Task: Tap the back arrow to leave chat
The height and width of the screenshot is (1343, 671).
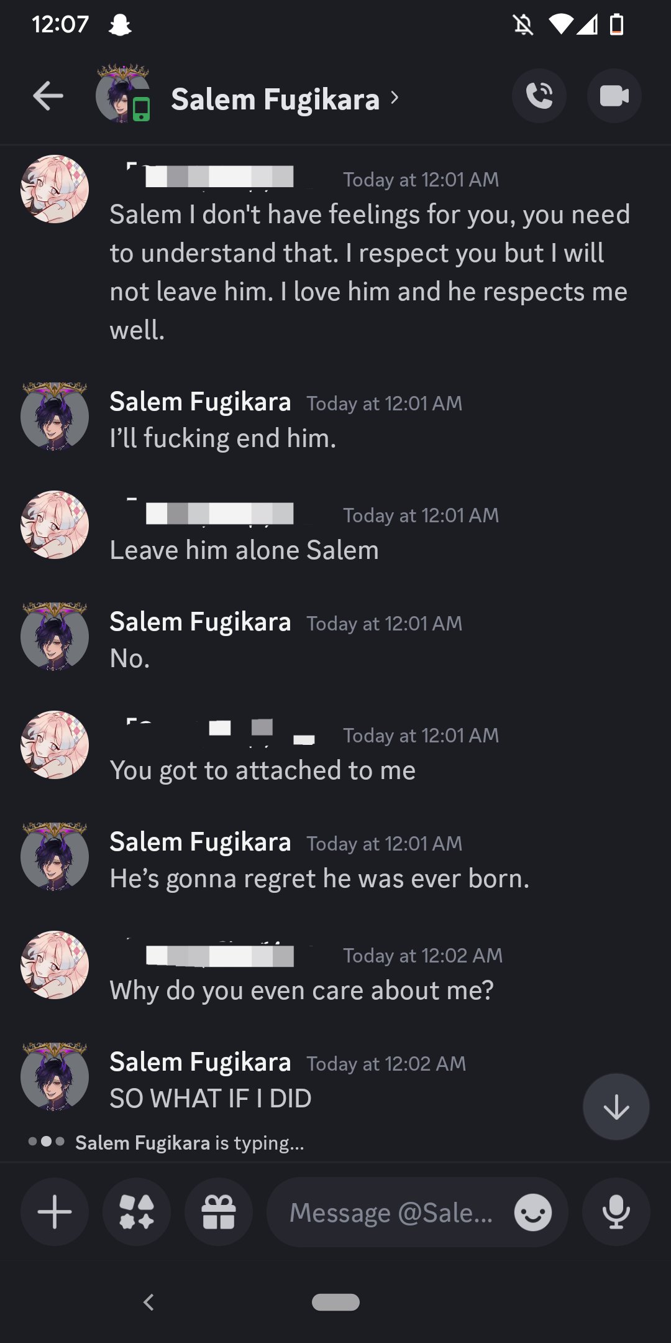Action: point(48,97)
